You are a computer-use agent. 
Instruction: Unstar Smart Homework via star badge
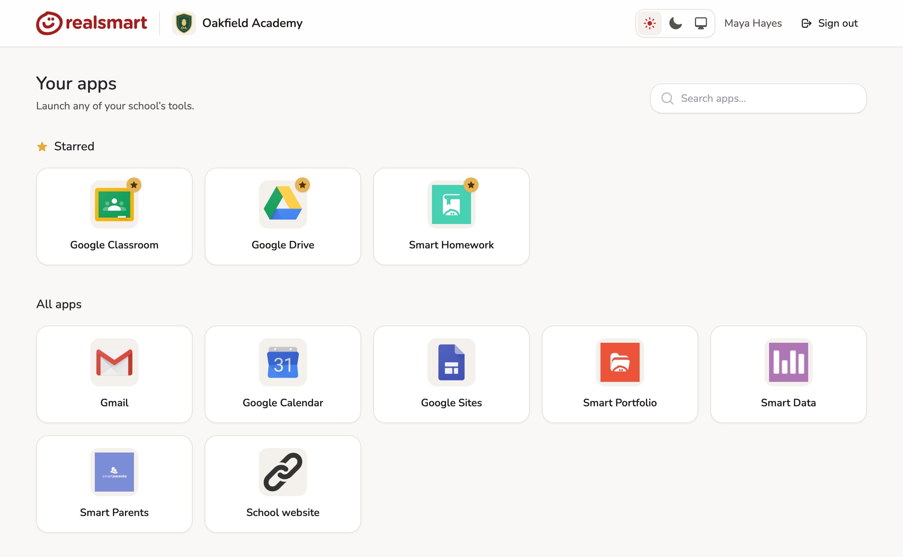(471, 185)
